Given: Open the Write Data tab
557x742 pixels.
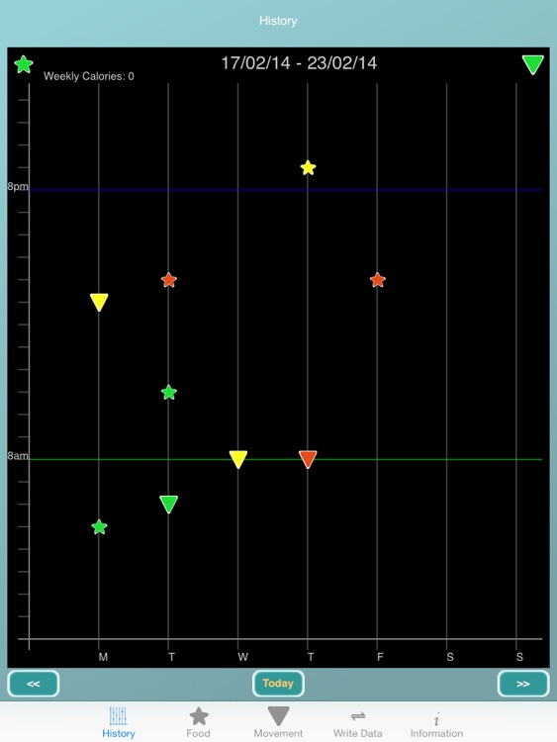Looking at the screenshot, I should (358, 722).
